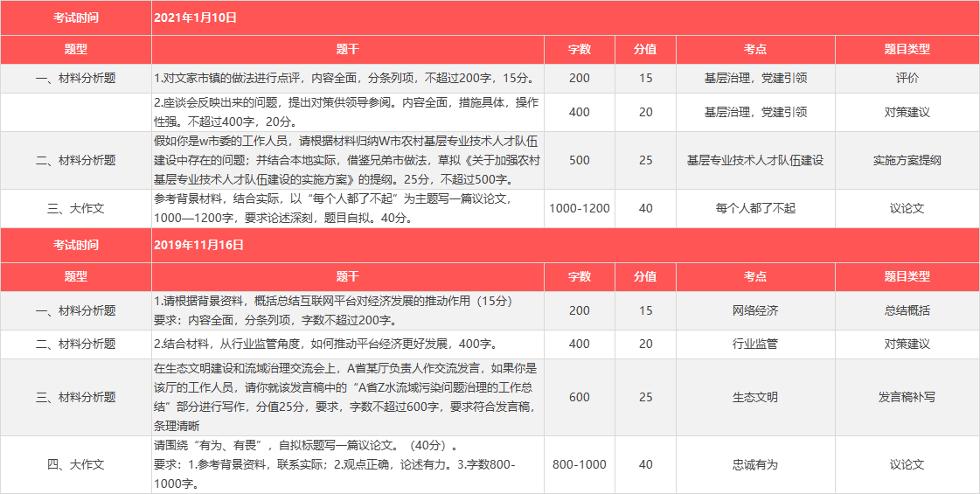This screenshot has height=494, width=980.
Task: Select the 三、材料分析题 row label
Action: point(76,396)
